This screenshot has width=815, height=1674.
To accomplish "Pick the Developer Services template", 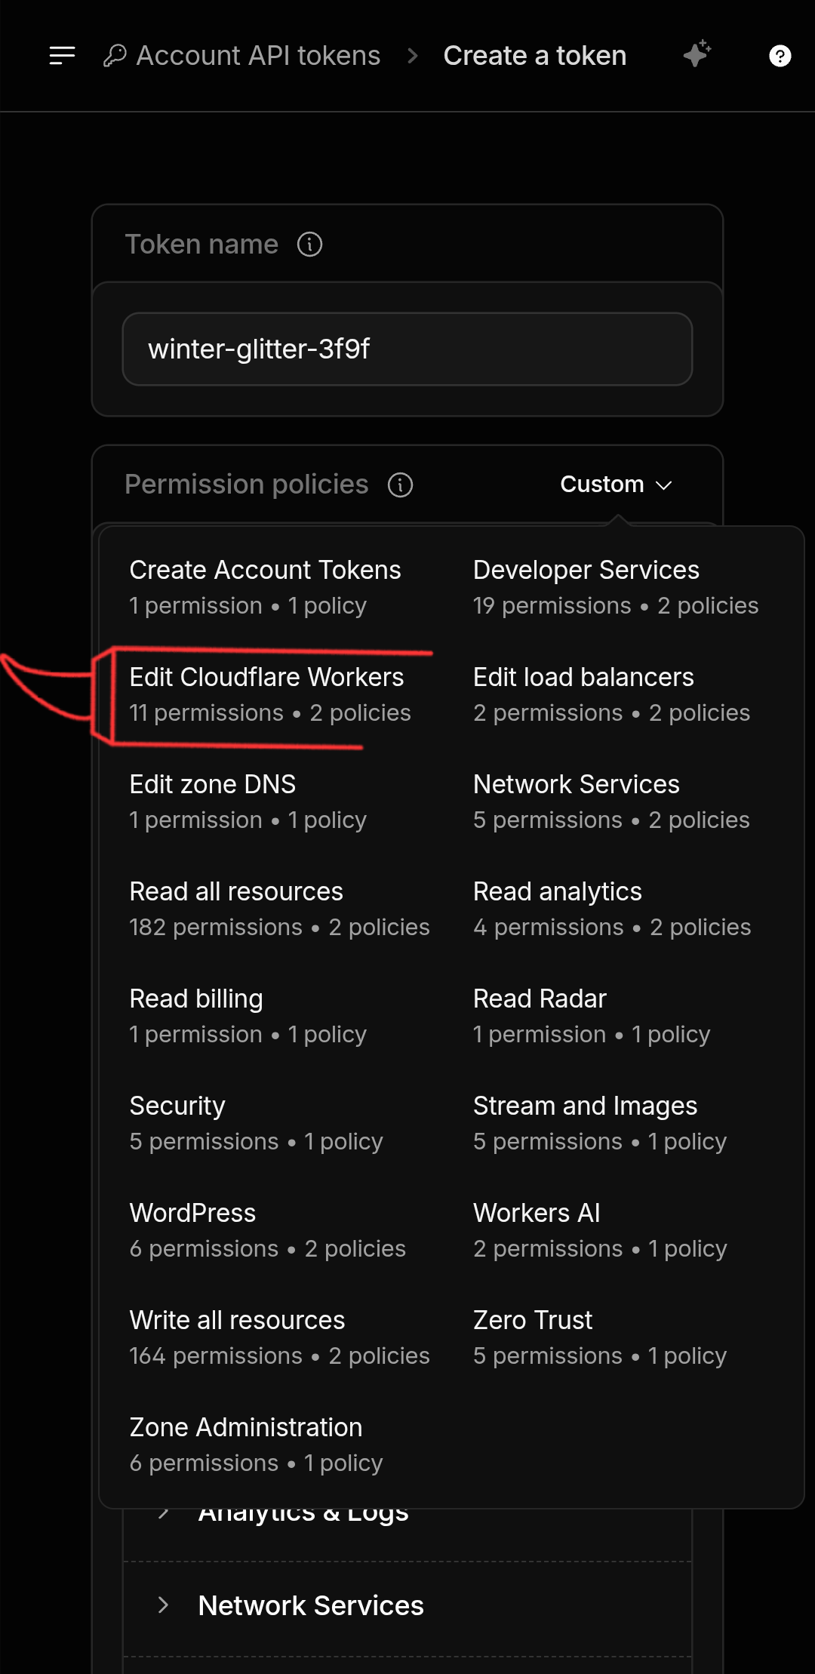I will pos(615,587).
